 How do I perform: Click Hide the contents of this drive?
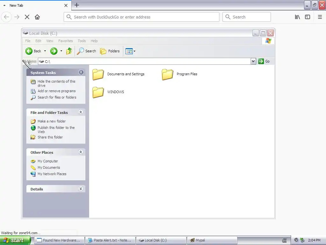click(x=56, y=83)
